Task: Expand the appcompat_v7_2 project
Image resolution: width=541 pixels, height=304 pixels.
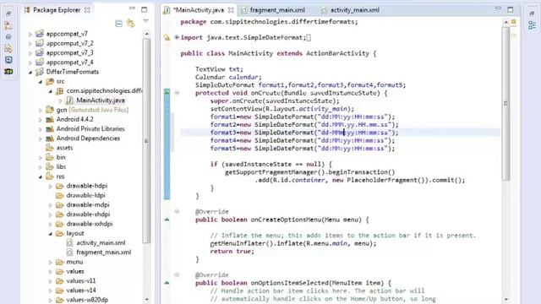Action: (30, 44)
